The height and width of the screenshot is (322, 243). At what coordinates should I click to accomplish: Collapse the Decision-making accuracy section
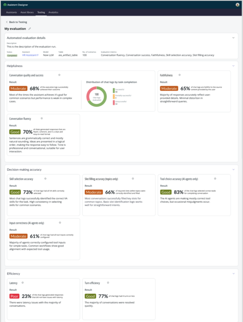[233, 170]
